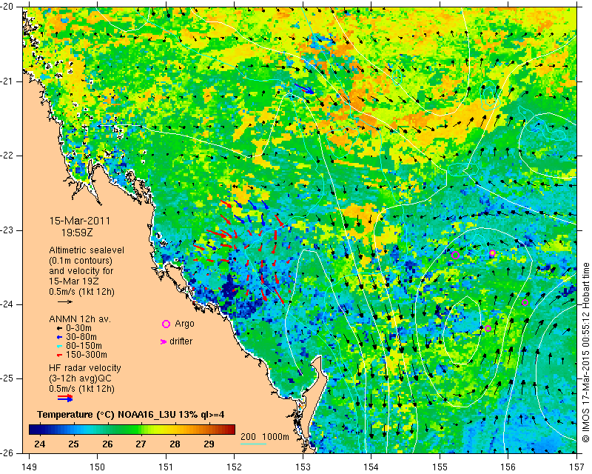This screenshot has width=592, height=474.
Task: Click the latitude axis label -23
Action: pyautogui.click(x=7, y=230)
